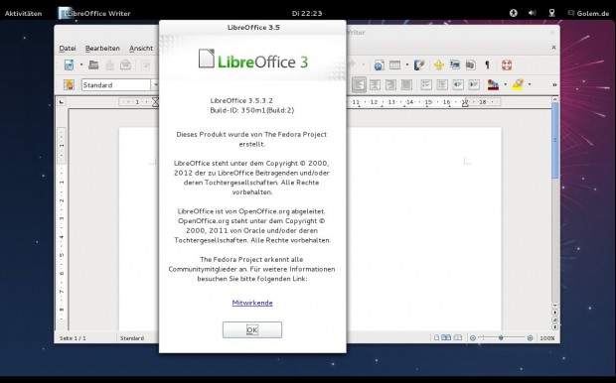Click the Centered alignment icon
Image resolution: width=616 pixels, height=383 pixels.
[375, 84]
